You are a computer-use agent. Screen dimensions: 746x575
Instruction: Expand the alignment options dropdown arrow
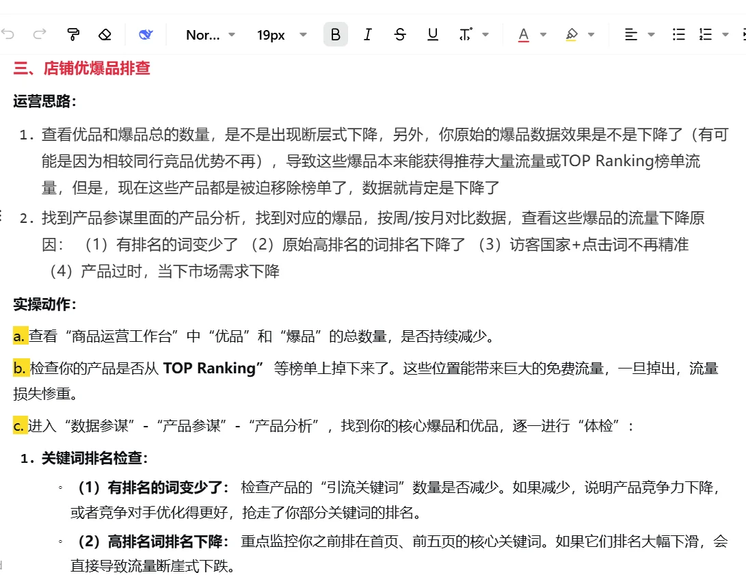(652, 34)
